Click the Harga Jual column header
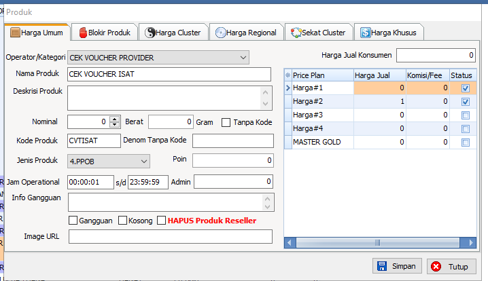The height and width of the screenshot is (281, 488). [x=380, y=75]
